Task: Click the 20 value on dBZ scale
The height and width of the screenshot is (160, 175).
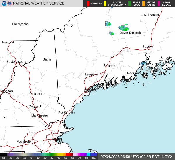Action: coord(45,158)
